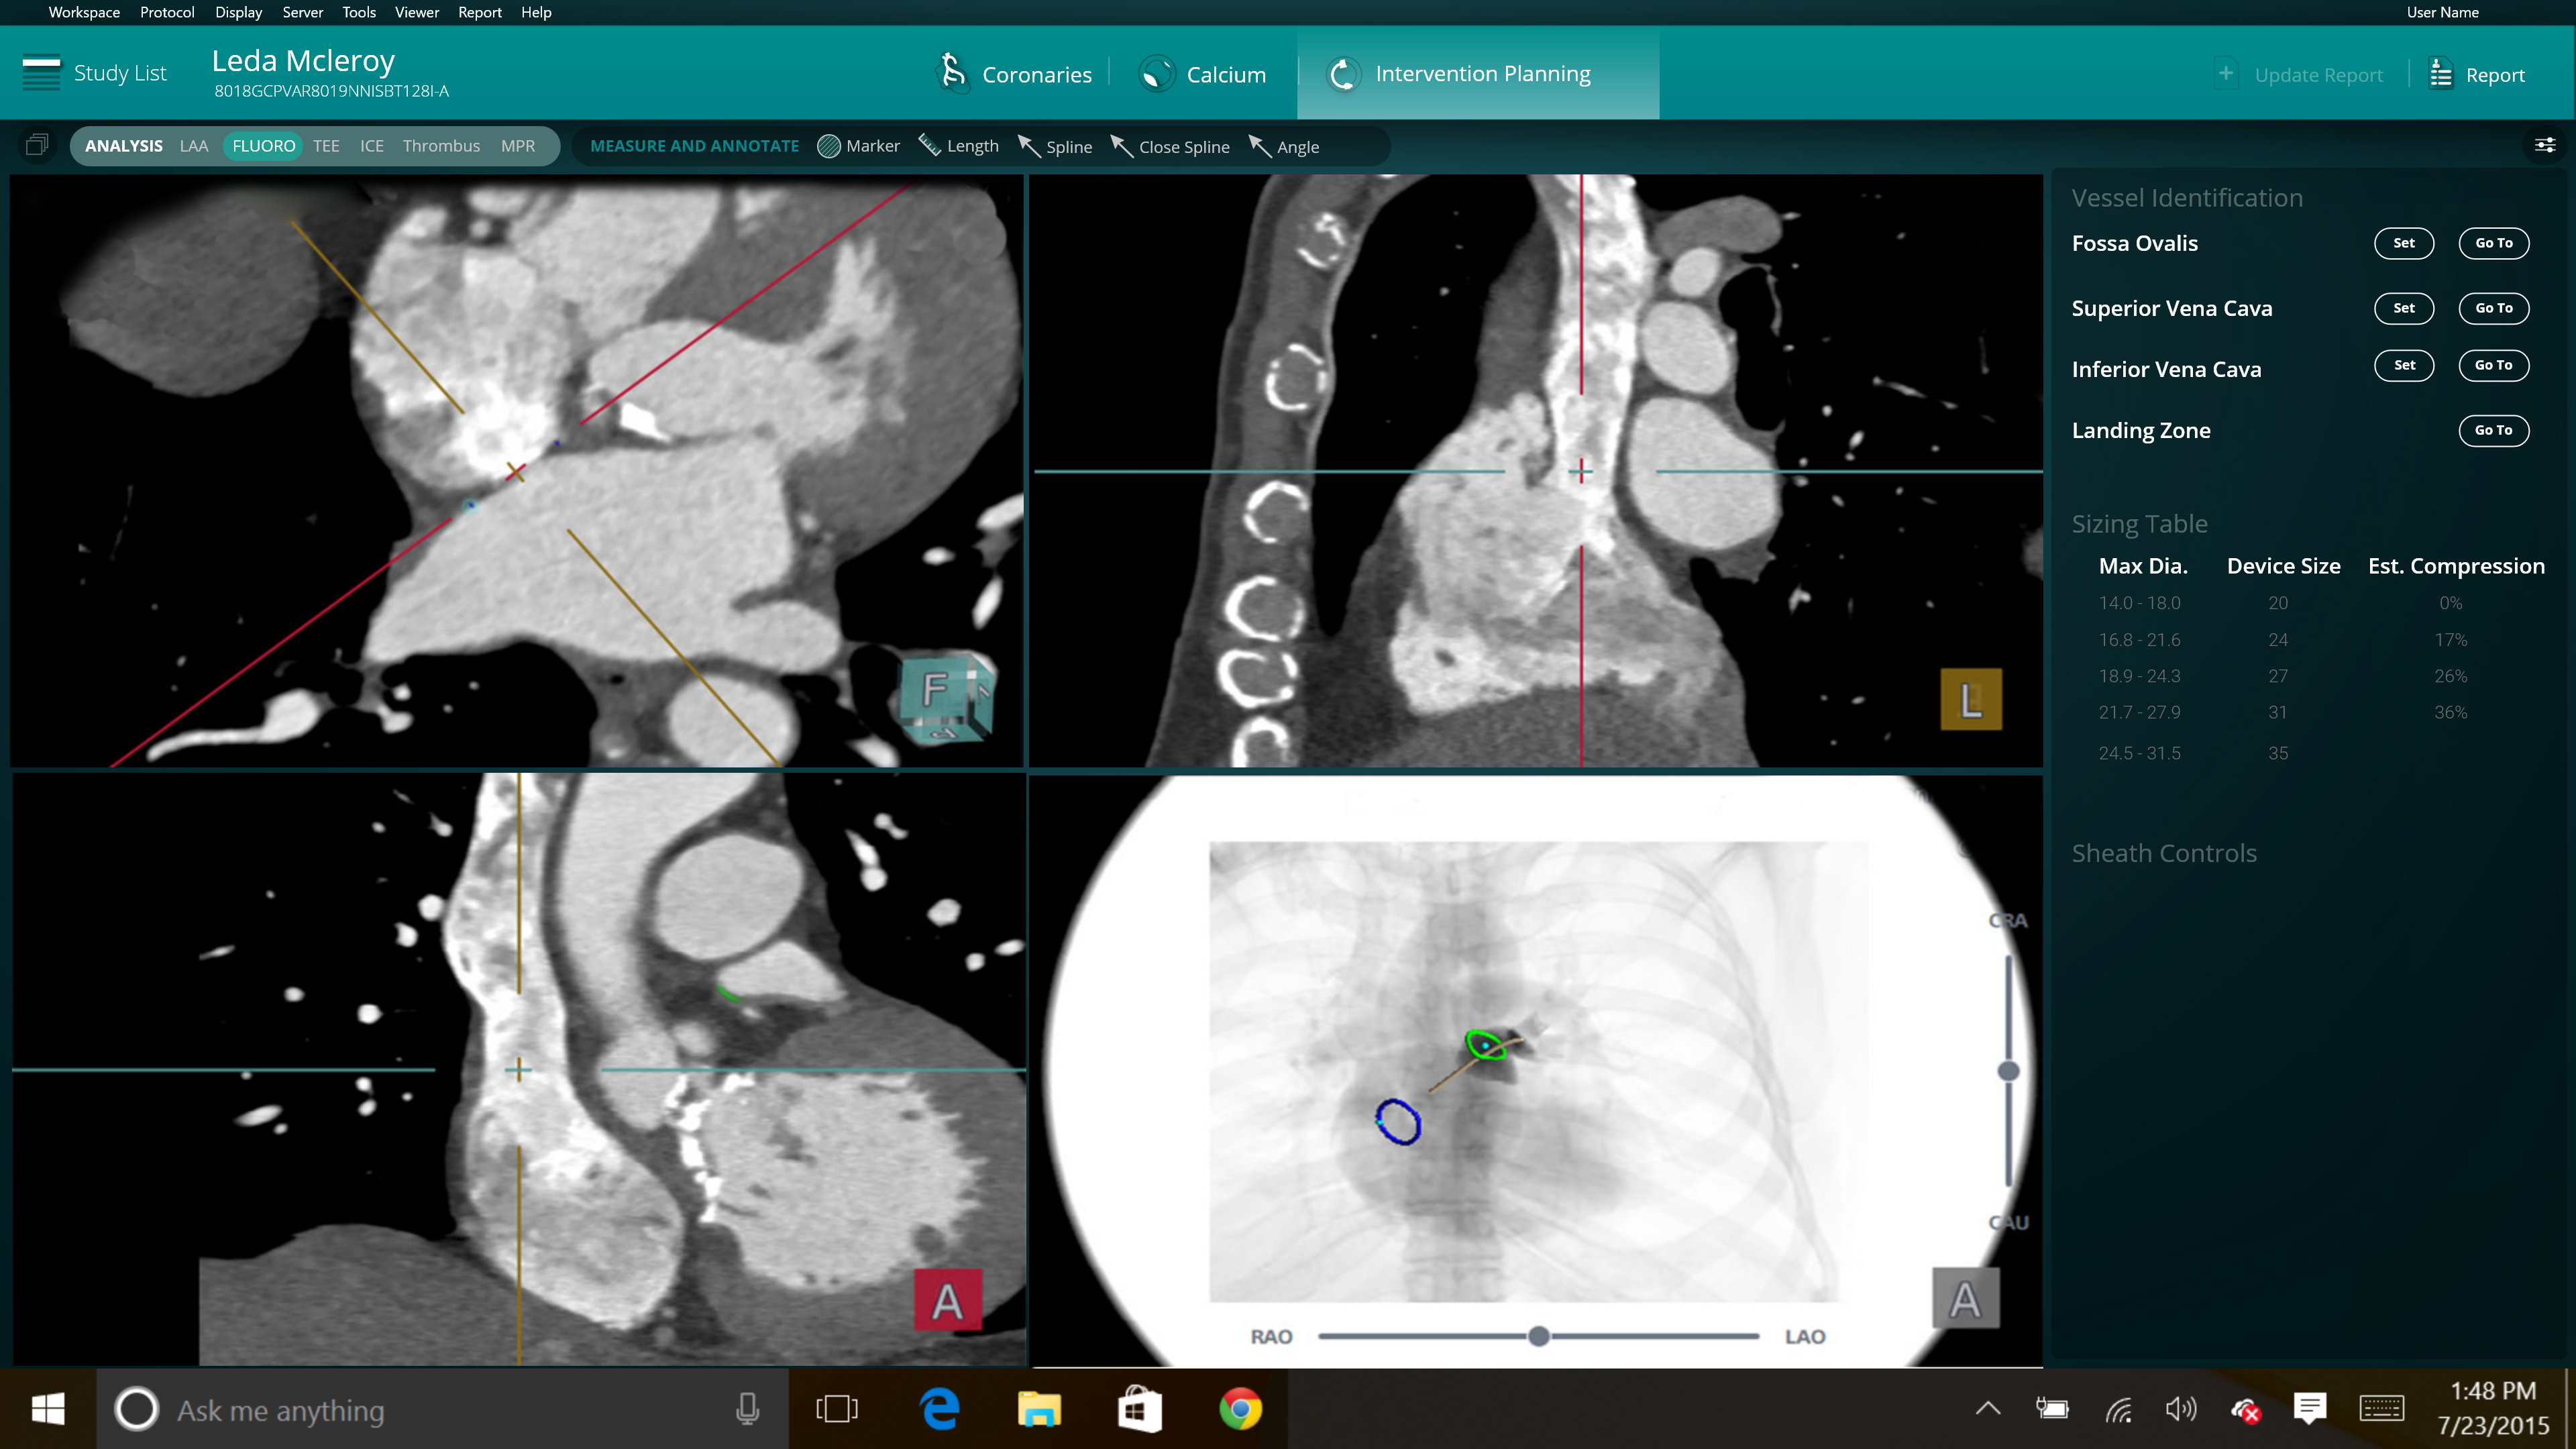Switch to the ICE analysis tab
This screenshot has width=2576, height=1449.
point(371,146)
